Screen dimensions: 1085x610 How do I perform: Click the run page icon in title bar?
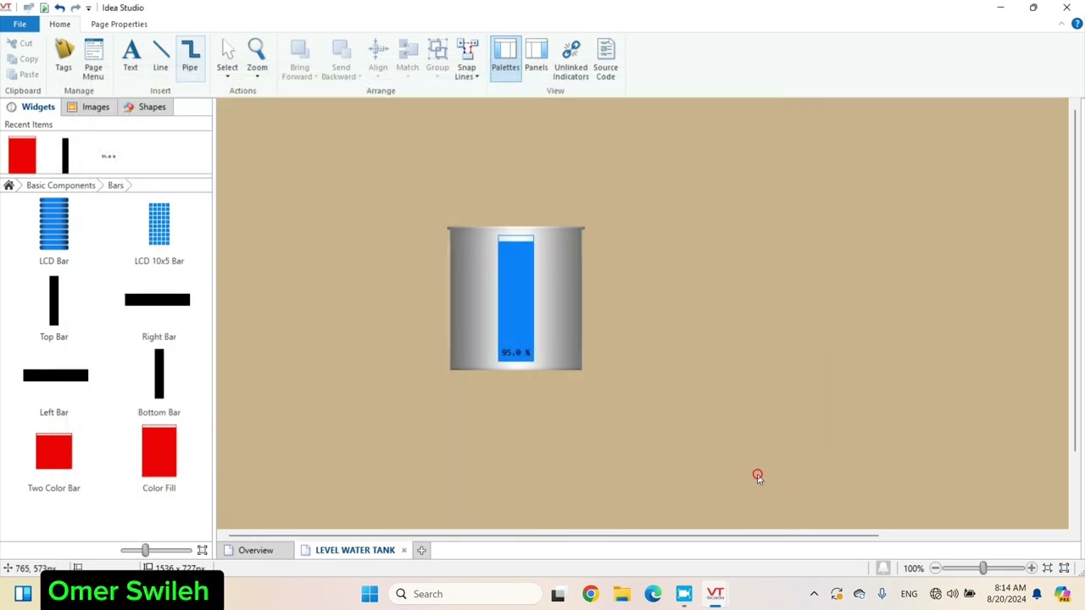click(44, 8)
